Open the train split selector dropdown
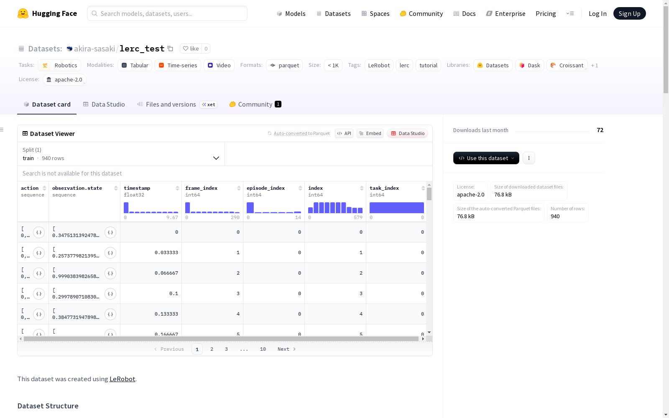 click(121, 154)
